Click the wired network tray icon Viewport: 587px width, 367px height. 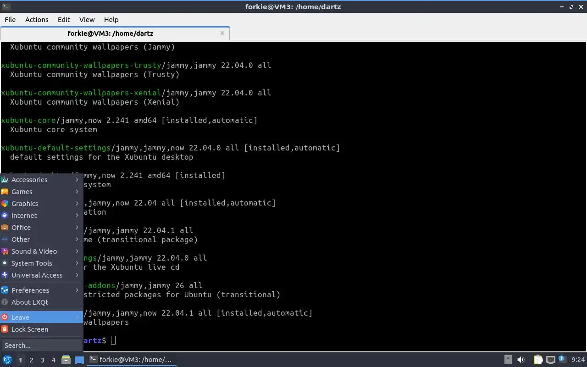click(550, 360)
